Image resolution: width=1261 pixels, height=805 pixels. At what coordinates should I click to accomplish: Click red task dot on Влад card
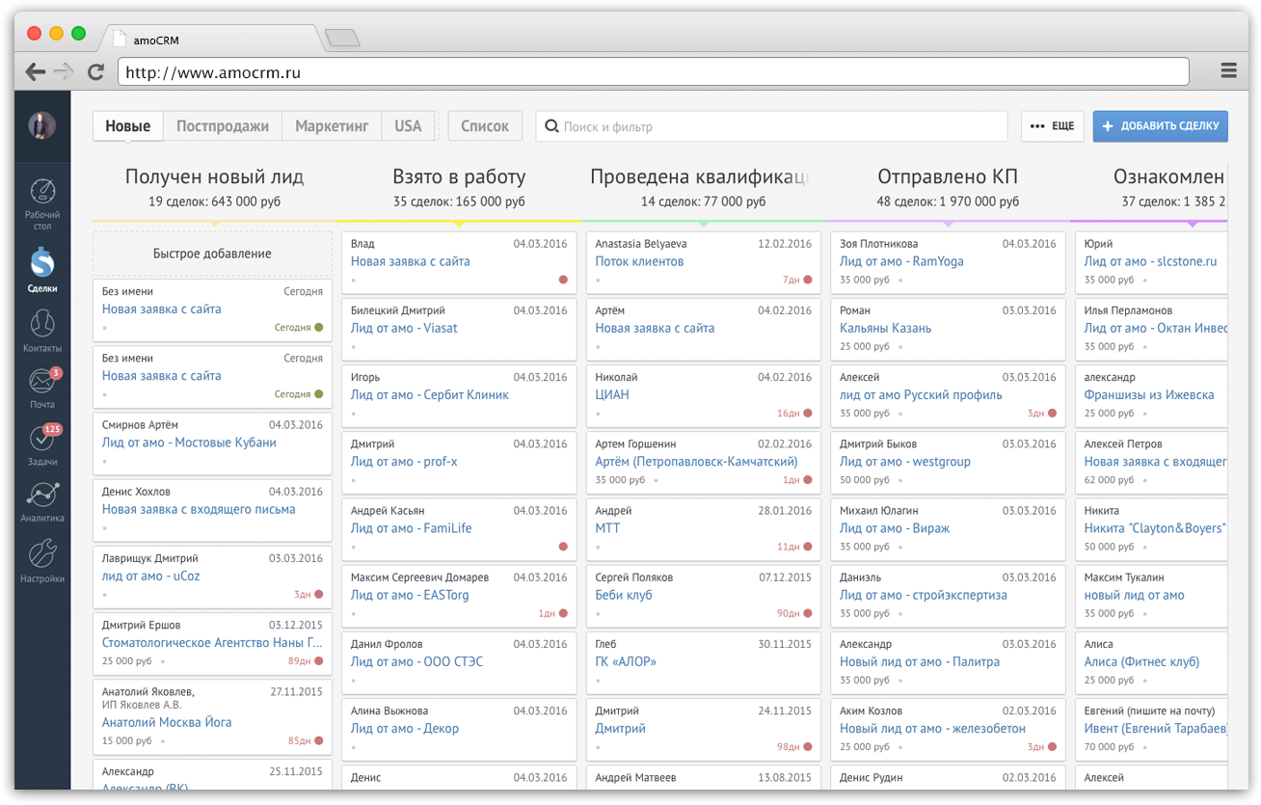pos(563,280)
